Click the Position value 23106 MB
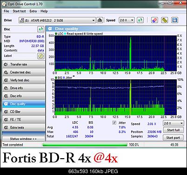 (154, 132)
